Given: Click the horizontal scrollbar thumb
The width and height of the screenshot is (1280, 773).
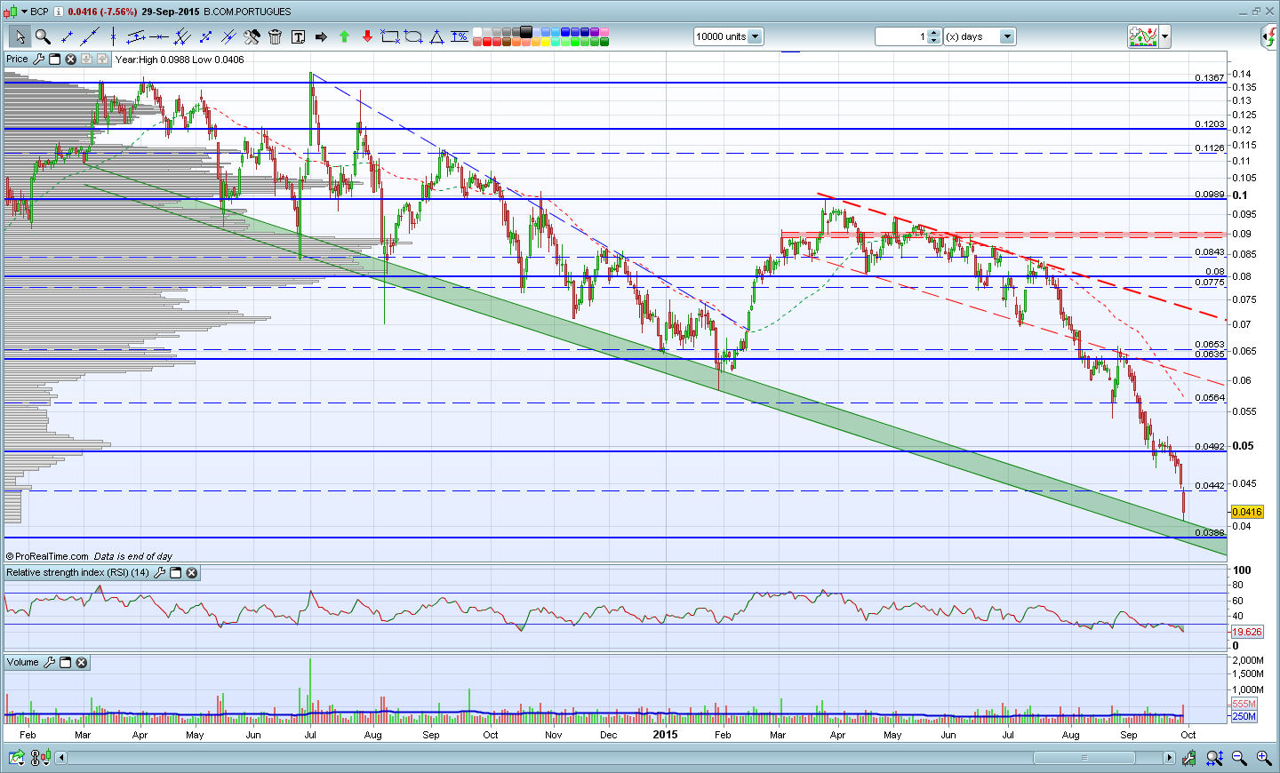Looking at the screenshot, I should point(1084,758).
